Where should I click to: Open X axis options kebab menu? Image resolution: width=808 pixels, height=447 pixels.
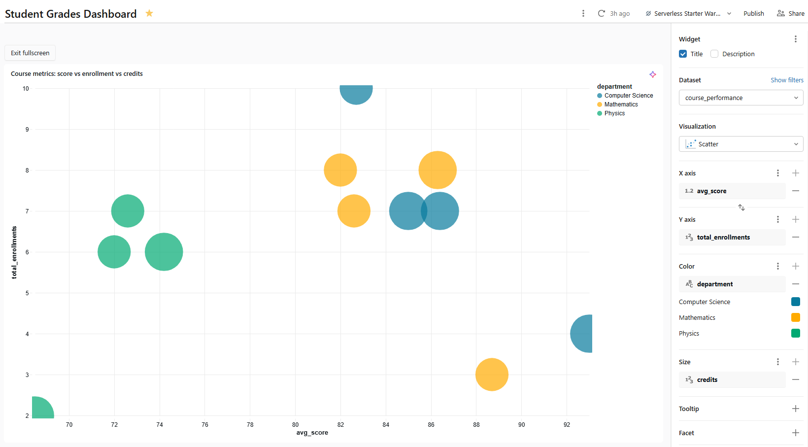pos(778,173)
